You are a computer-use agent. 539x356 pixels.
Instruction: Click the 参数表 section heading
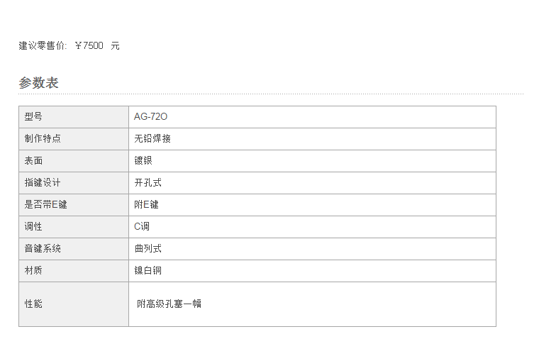coord(38,83)
